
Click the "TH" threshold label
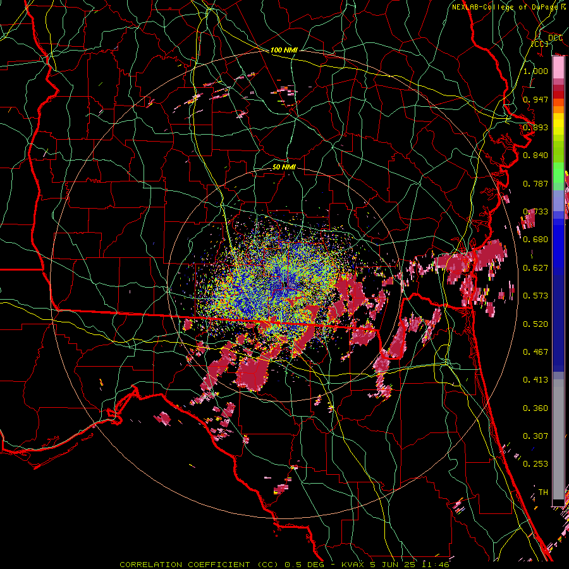point(543,492)
